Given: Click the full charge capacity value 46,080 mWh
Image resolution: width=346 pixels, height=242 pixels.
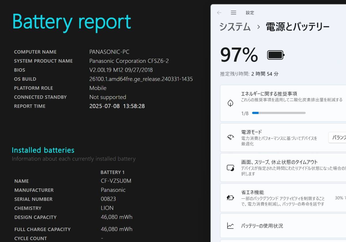Looking at the screenshot, I should (x=117, y=229).
